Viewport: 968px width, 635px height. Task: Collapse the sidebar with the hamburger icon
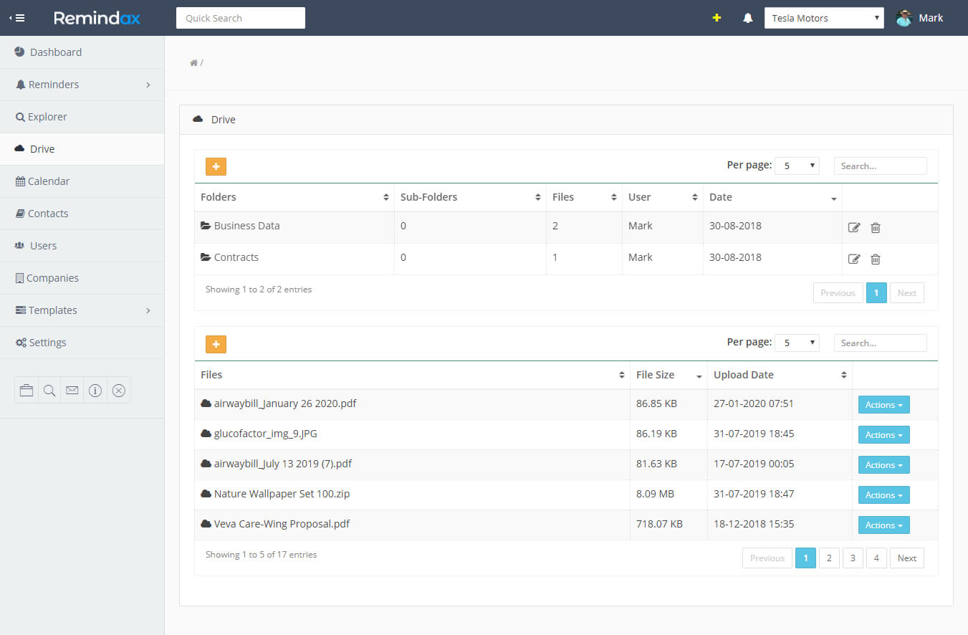click(17, 18)
